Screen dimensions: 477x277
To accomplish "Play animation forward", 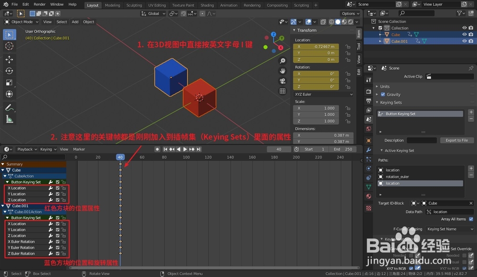I will 185,149.
